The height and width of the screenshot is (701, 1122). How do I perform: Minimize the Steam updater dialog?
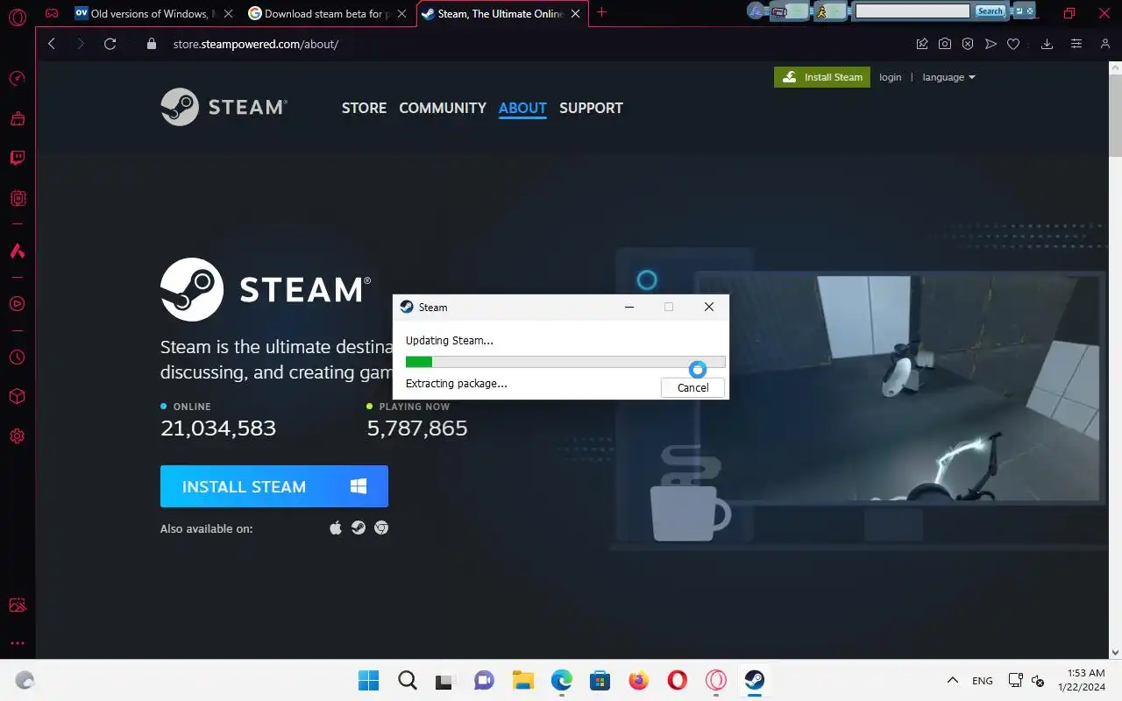coord(629,307)
